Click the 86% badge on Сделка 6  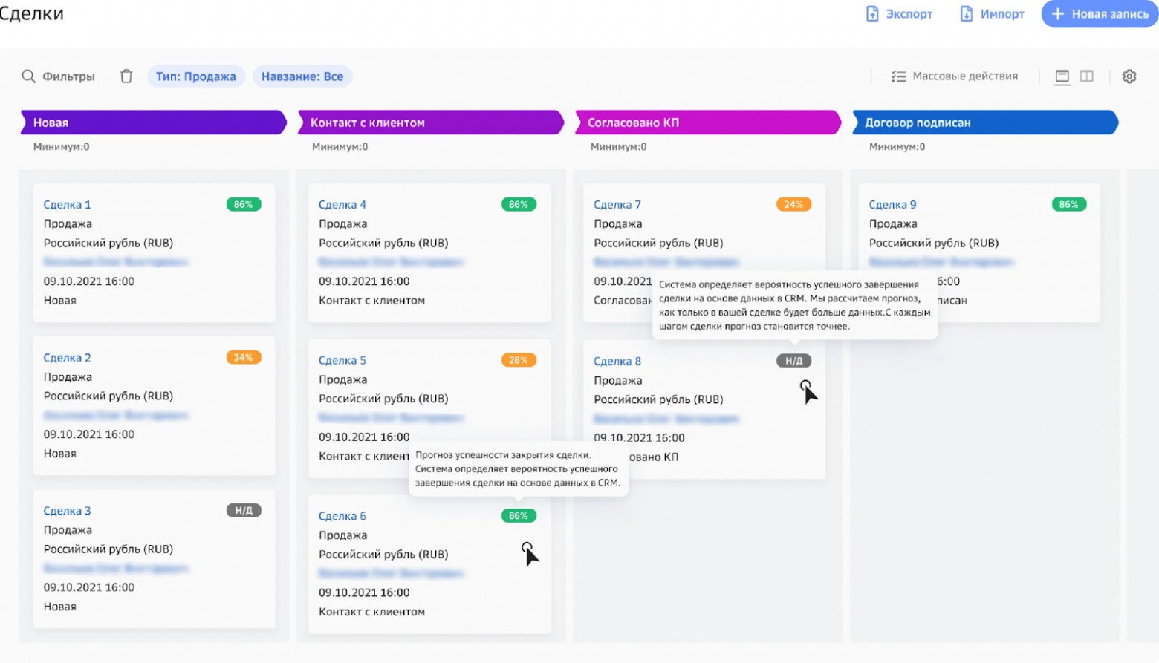(519, 516)
